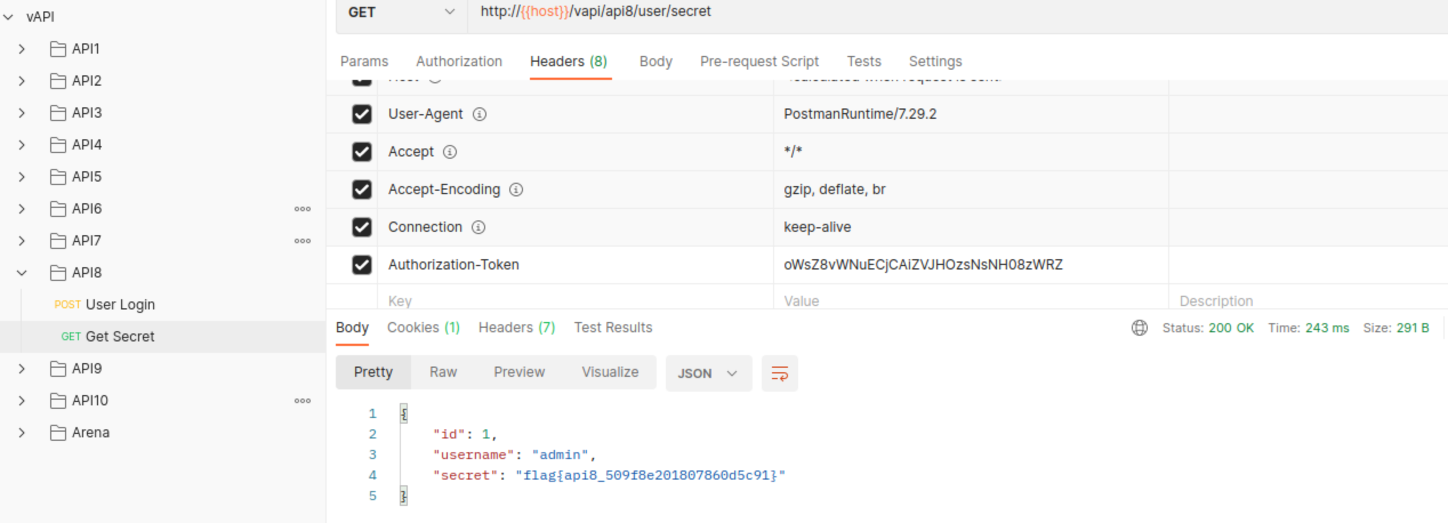Viewport: 1448px width, 523px height.
Task: Click the wrap lines icon in response toolbar
Action: [x=779, y=373]
